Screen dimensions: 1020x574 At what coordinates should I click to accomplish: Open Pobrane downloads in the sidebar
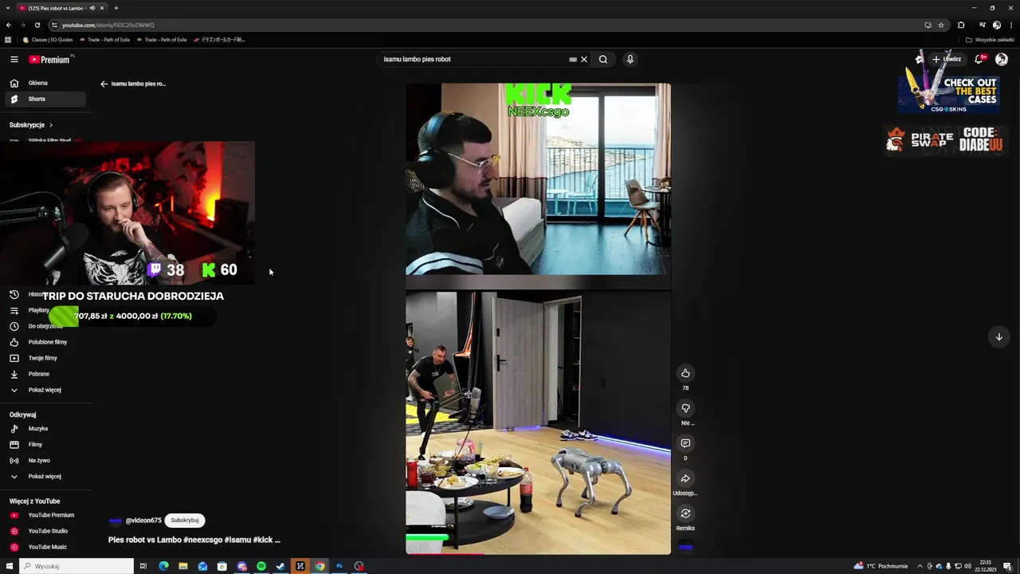pyautogui.click(x=45, y=374)
